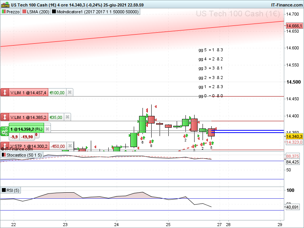Close the position 1 @14.350,2 (RL)
The width and height of the screenshot is (304, 228).
(x=47, y=129)
